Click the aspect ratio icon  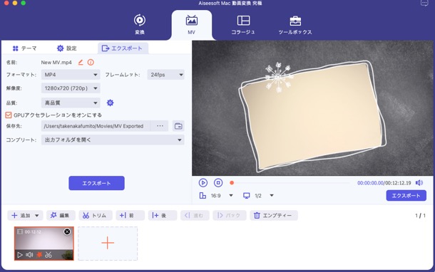coord(203,196)
